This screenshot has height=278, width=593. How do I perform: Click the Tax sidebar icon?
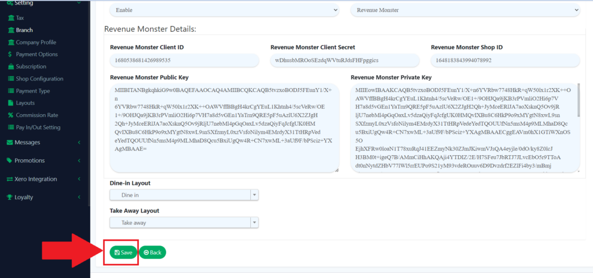pos(10,18)
